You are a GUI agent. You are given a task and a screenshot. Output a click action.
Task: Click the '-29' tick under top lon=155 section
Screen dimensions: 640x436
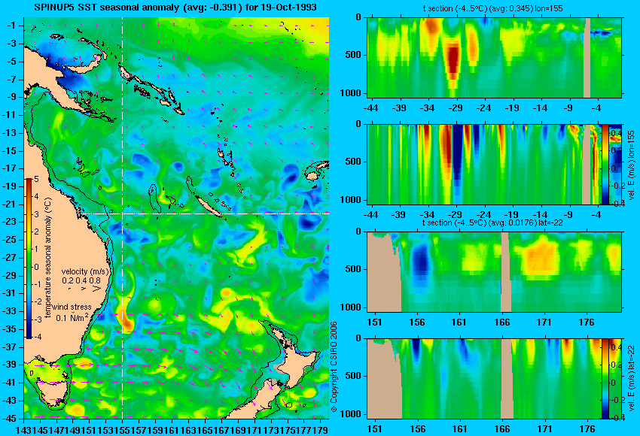coord(456,108)
